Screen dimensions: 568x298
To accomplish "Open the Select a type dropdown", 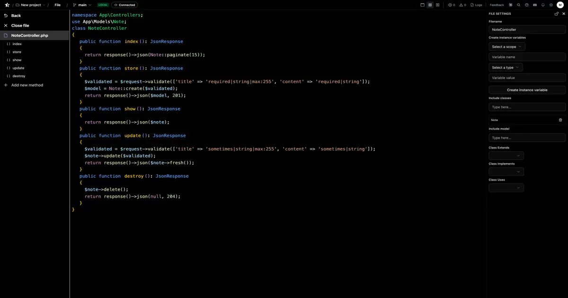I will pyautogui.click(x=506, y=67).
